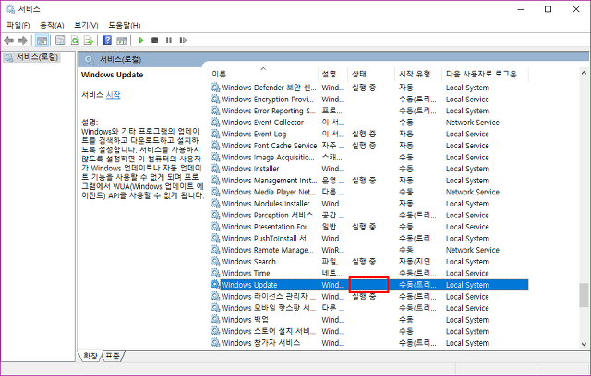This screenshot has height=376, width=591.
Task: Select the Windows 모바일 핫스팟 service name
Action: (x=269, y=308)
